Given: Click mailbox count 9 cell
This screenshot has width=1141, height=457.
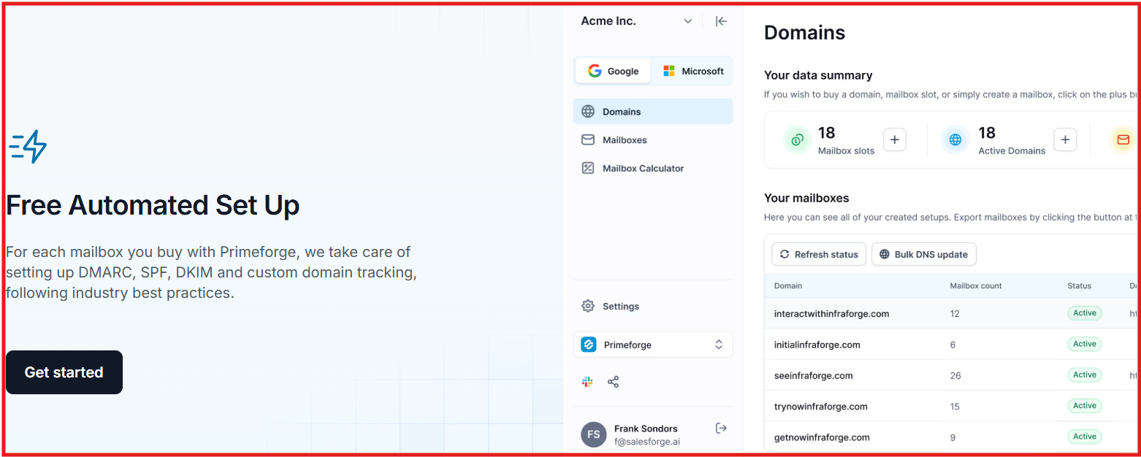Looking at the screenshot, I should tap(953, 438).
